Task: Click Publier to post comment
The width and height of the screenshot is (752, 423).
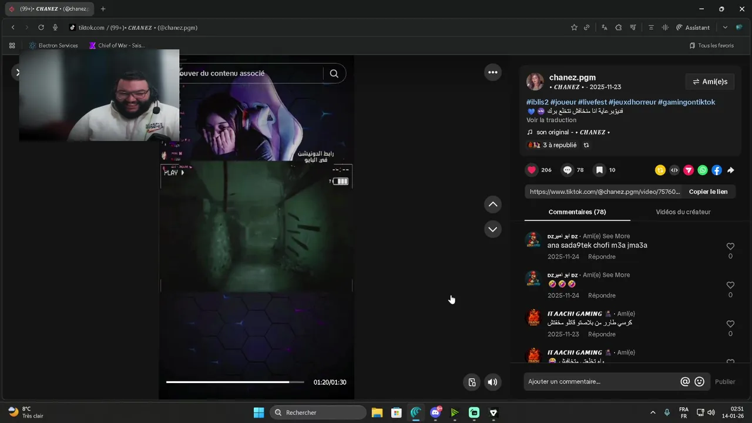Action: 725,382
